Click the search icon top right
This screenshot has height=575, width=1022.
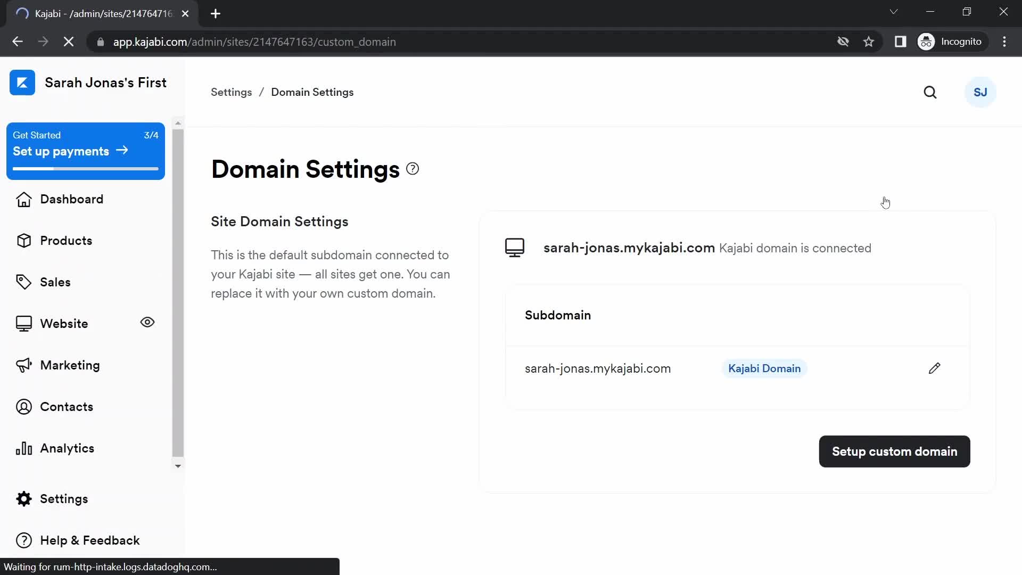(x=930, y=92)
